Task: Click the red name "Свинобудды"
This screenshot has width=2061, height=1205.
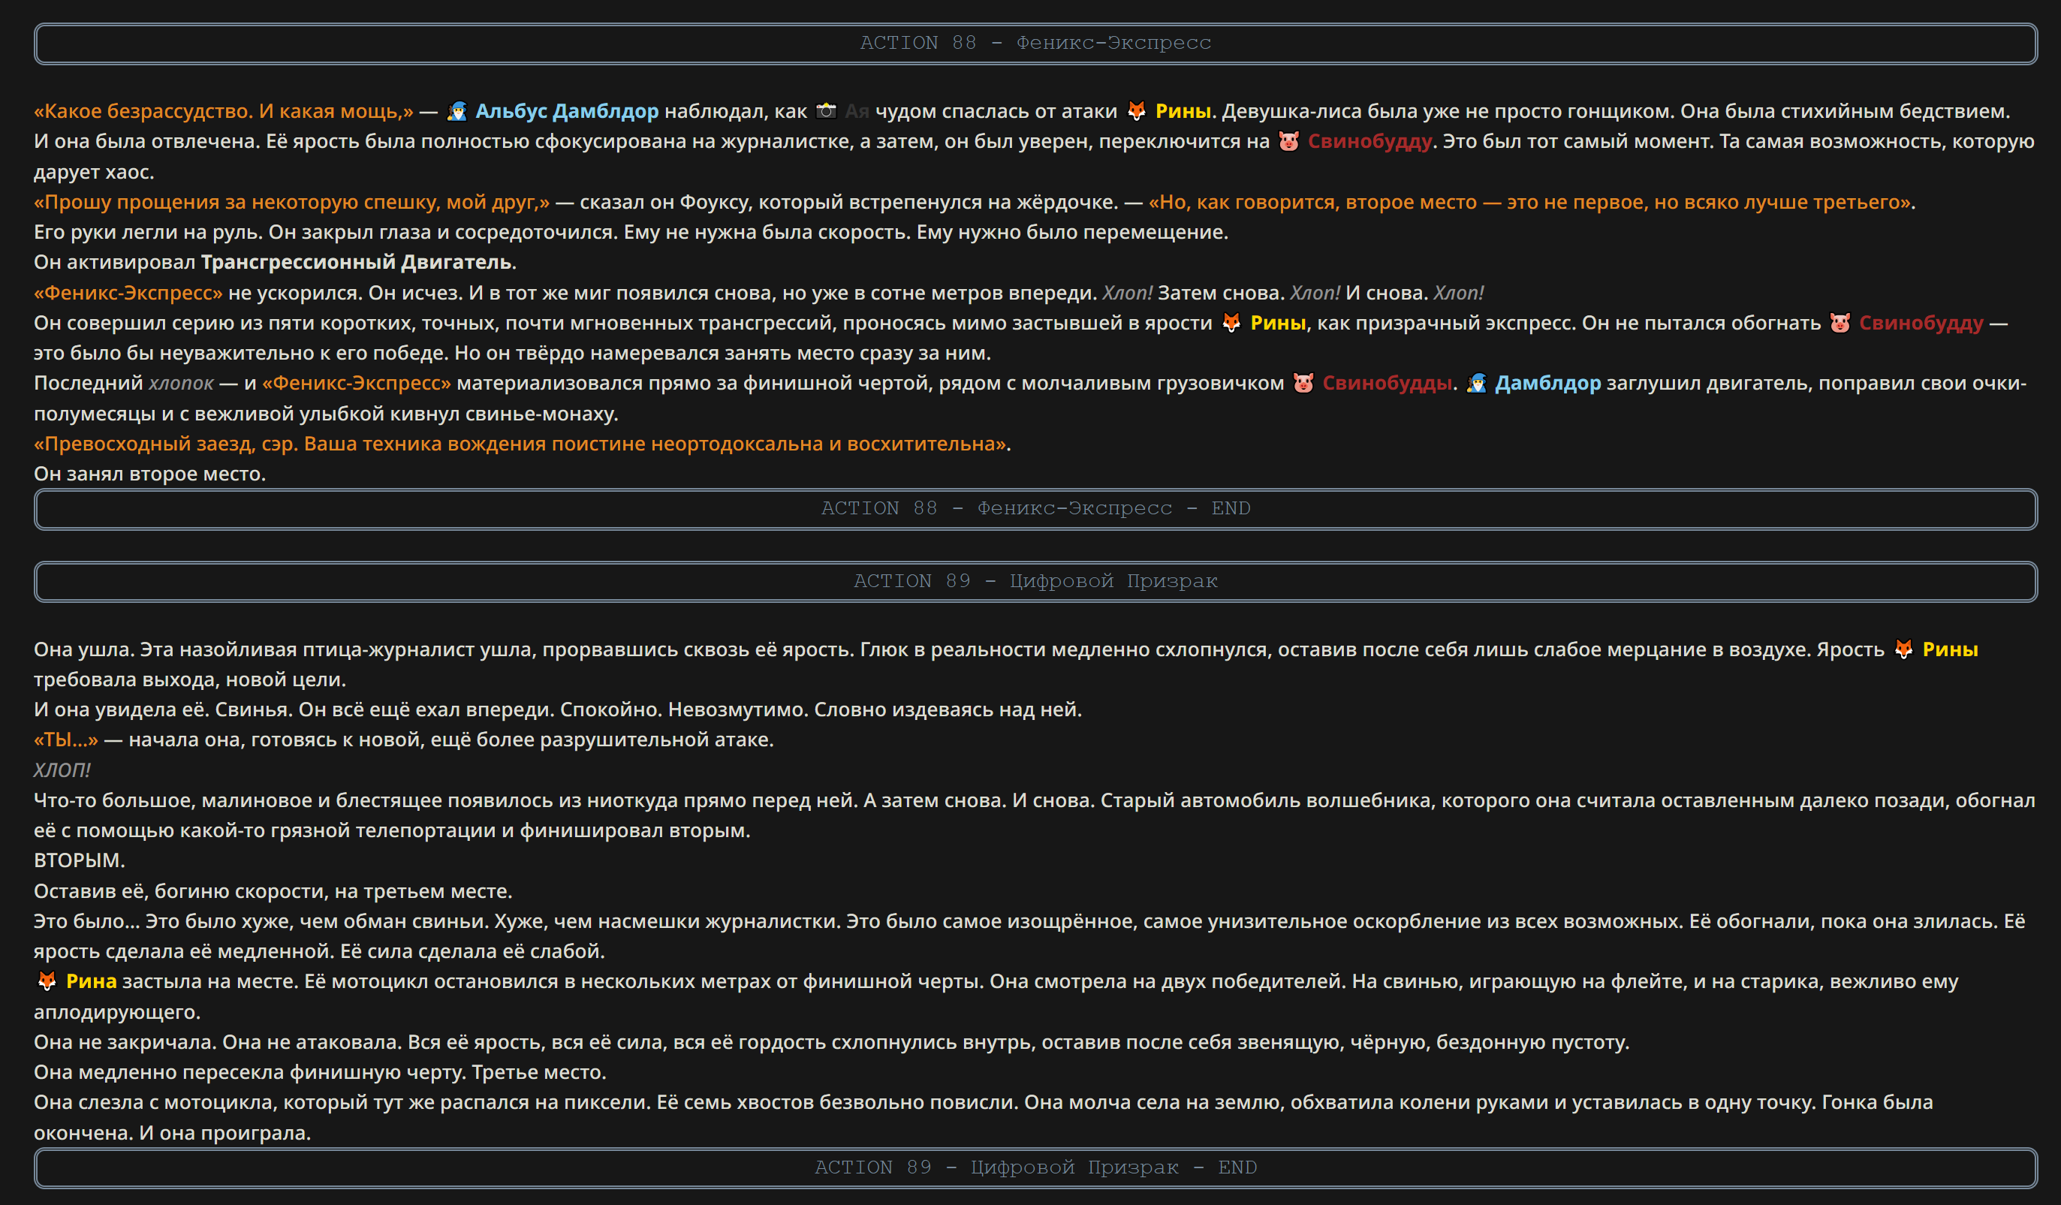Action: tap(1387, 383)
